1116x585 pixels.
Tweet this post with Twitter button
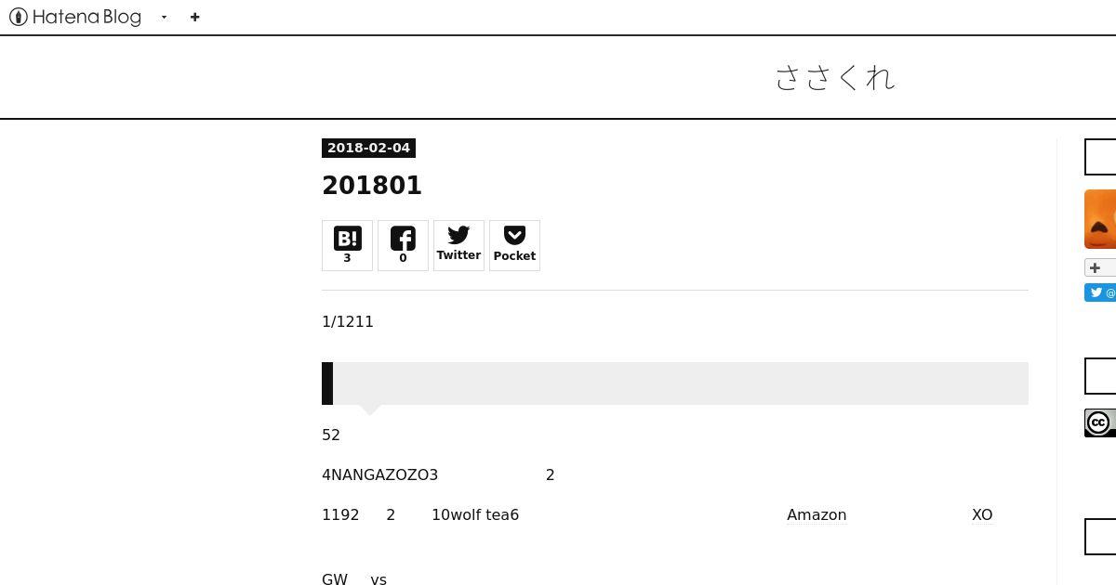[458, 245]
